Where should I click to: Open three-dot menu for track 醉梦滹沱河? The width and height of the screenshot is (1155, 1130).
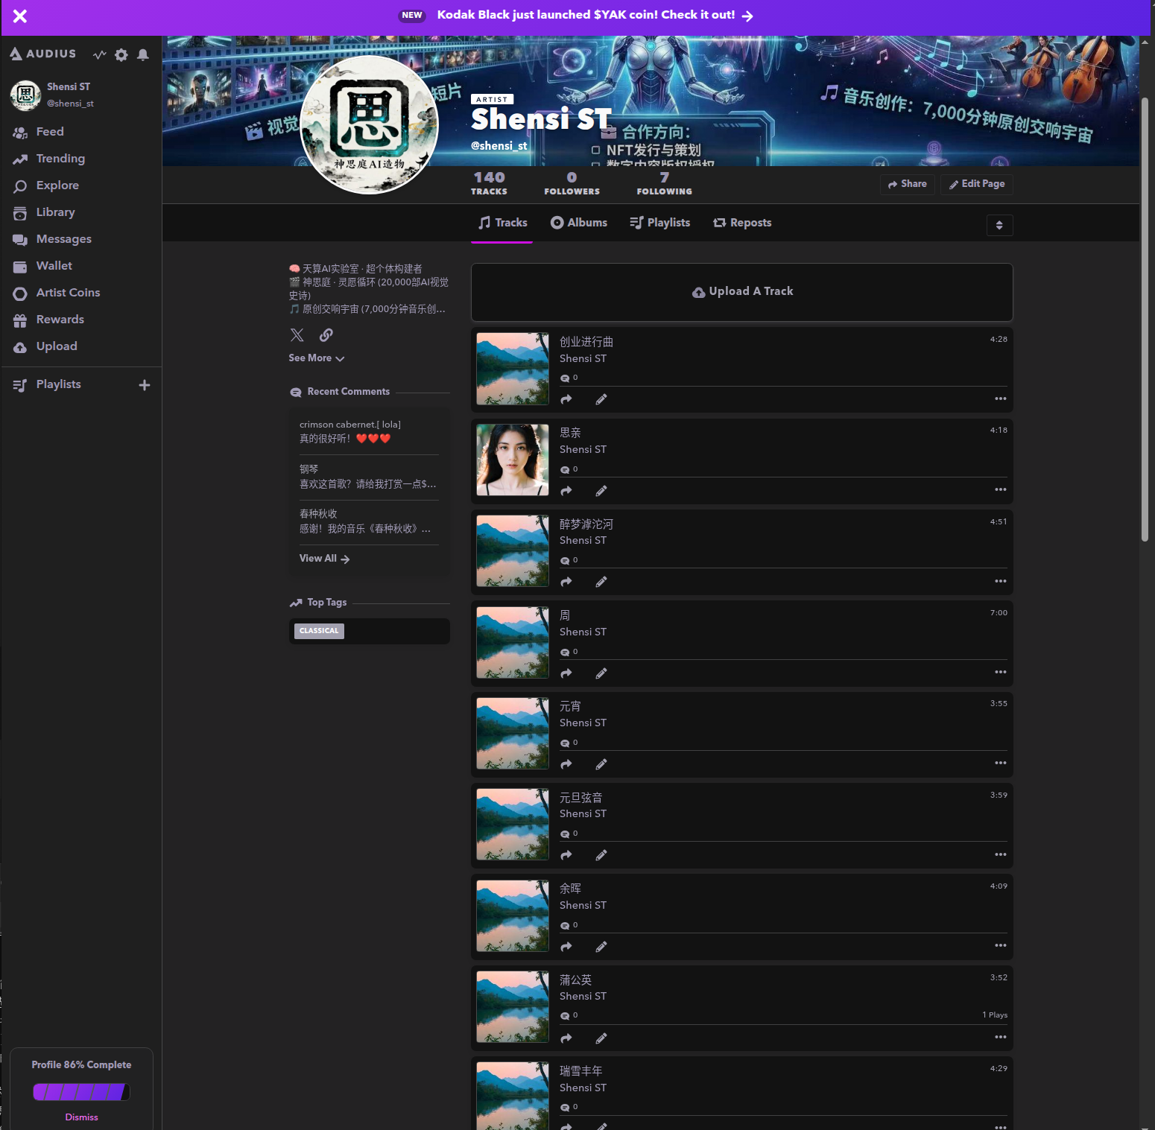coord(1000,581)
